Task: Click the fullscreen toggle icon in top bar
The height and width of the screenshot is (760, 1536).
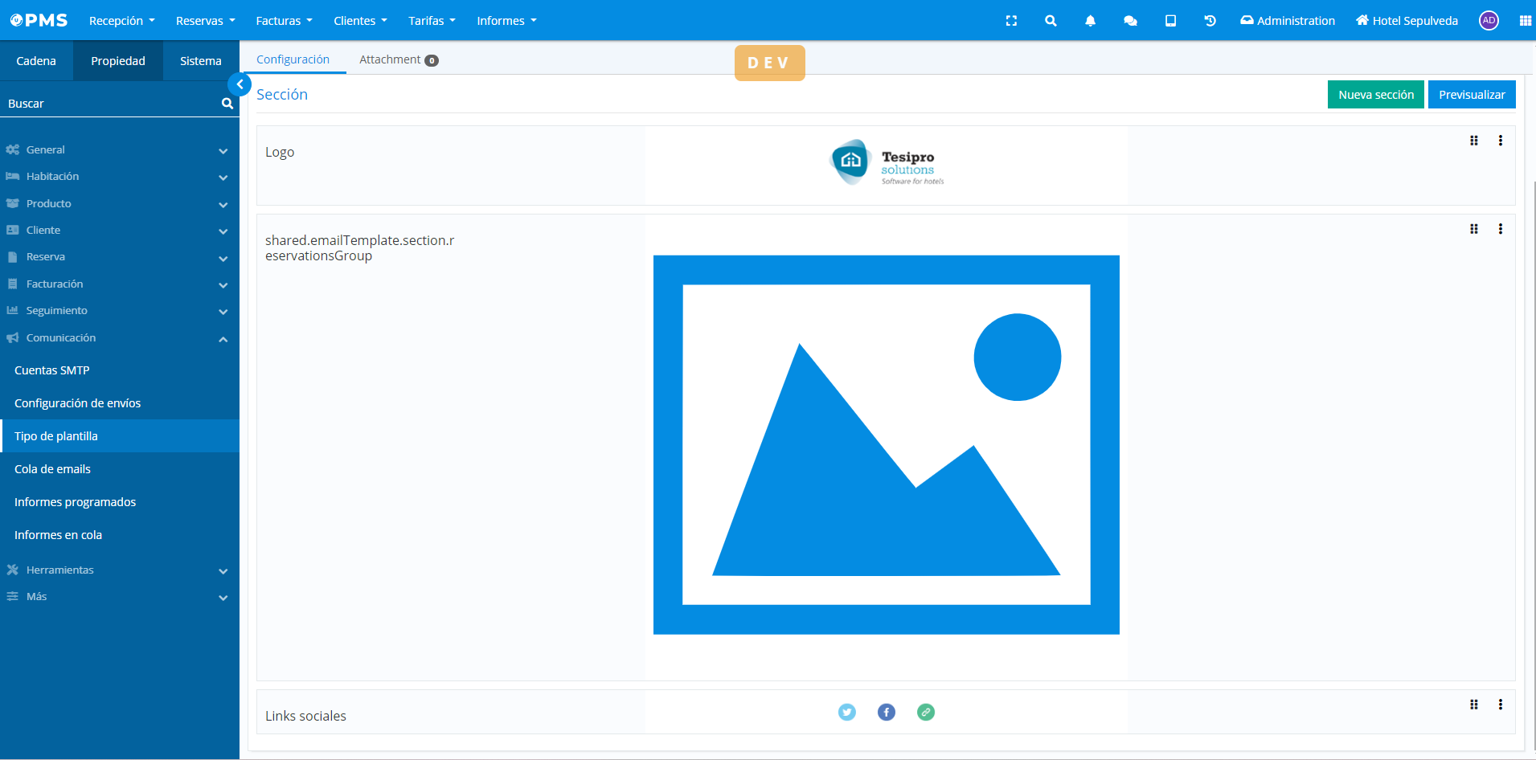Action: [1011, 21]
